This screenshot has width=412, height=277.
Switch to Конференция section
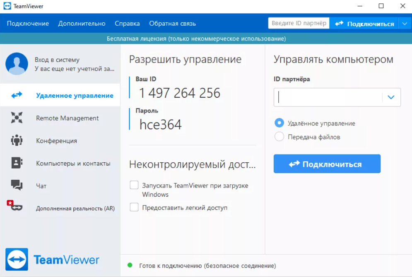pyautogui.click(x=60, y=141)
